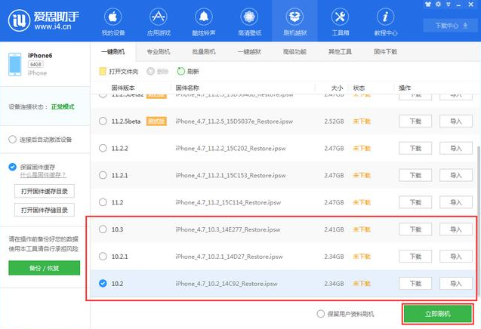
Task: Import firmware for the 11.2 row
Action: click(x=456, y=202)
